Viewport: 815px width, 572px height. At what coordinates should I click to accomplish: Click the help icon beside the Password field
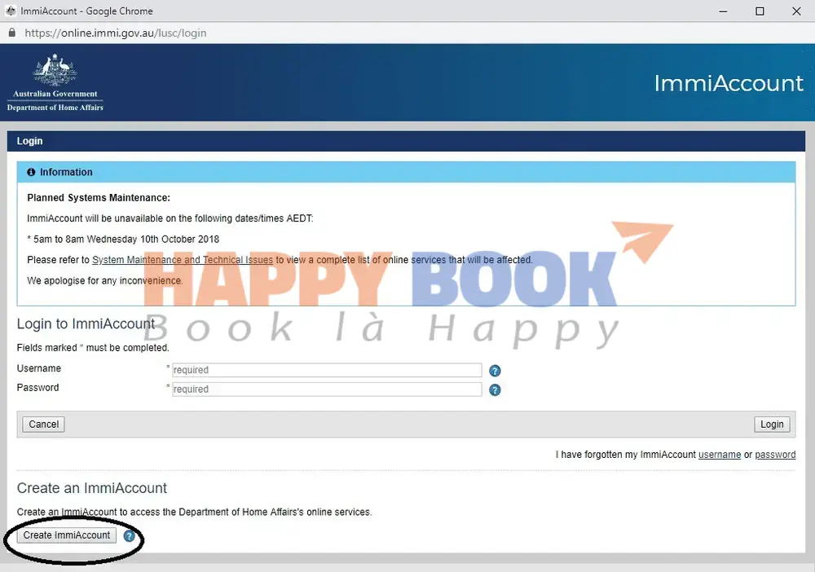pos(495,390)
